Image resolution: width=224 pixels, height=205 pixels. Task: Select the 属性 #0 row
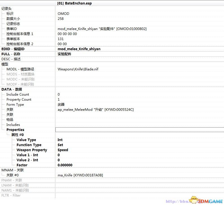[x=17, y=135]
